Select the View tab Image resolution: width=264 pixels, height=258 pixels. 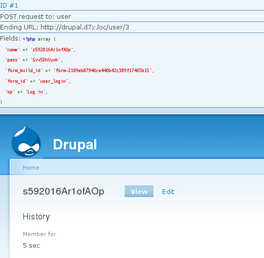tap(139, 191)
